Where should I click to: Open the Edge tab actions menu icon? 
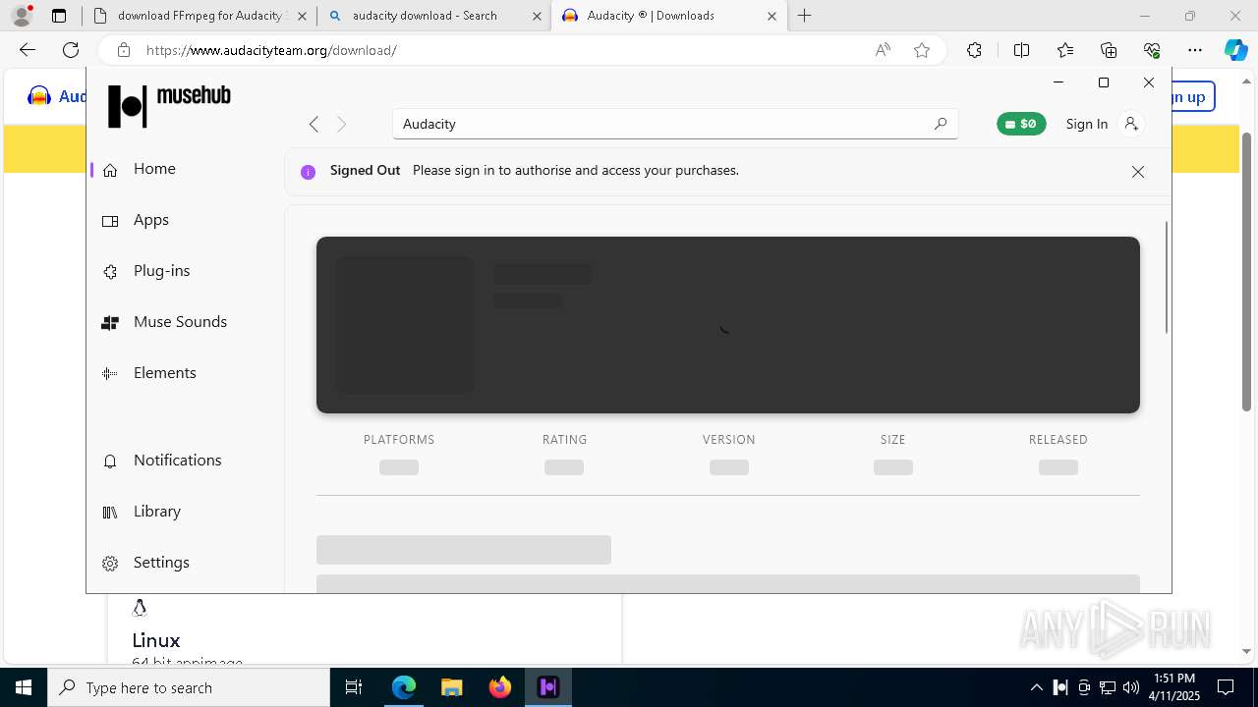click(59, 16)
